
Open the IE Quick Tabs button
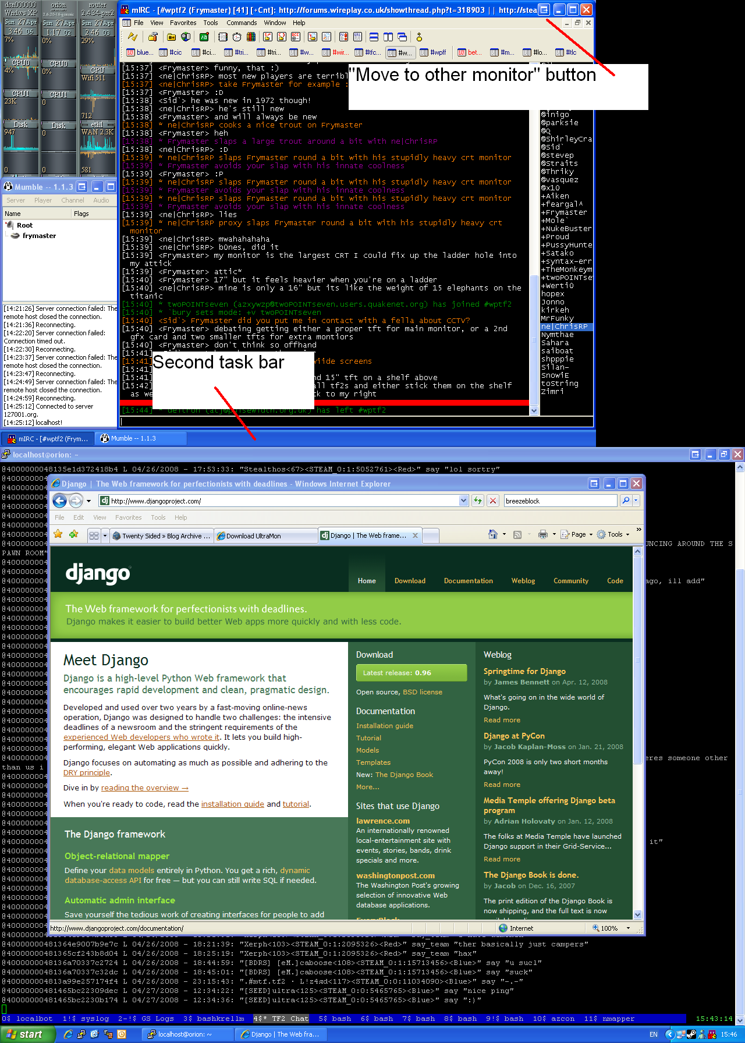pyautogui.click(x=94, y=535)
